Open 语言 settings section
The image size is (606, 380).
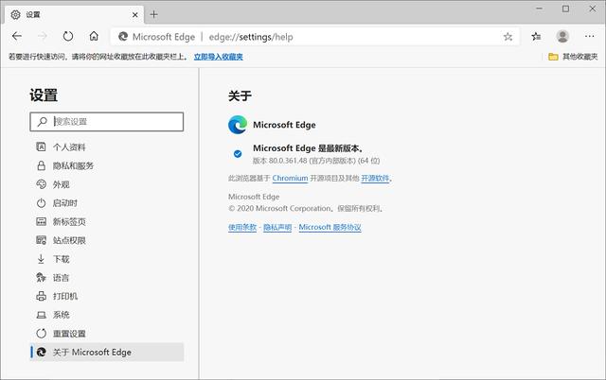click(107, 278)
